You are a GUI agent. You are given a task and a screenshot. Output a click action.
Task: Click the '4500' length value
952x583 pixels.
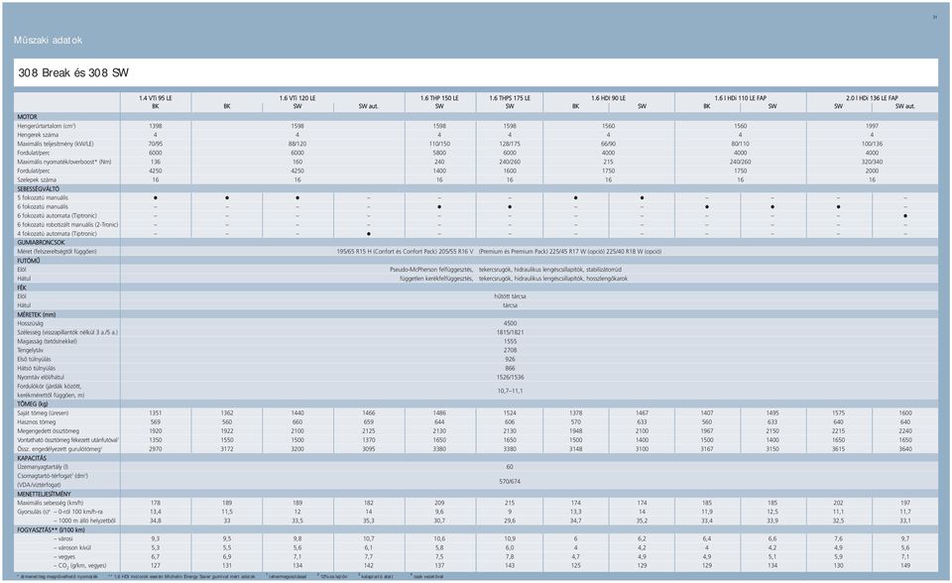(510, 323)
